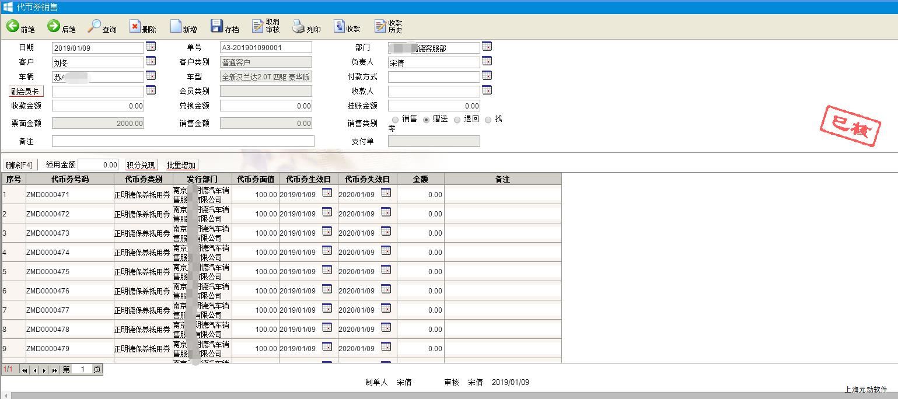
Task: Open the lookup beside 部门 field
Action: coord(487,47)
